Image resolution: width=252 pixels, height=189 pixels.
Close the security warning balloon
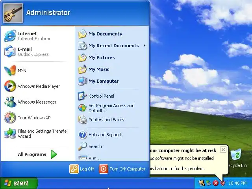click(x=223, y=150)
